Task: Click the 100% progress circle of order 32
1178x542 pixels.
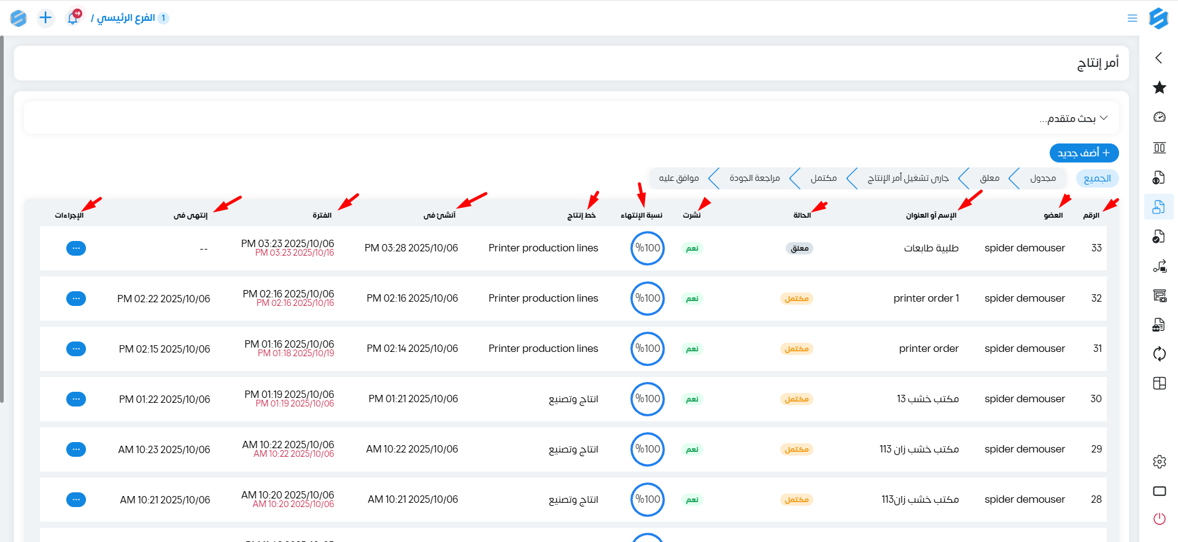Action: coord(648,299)
